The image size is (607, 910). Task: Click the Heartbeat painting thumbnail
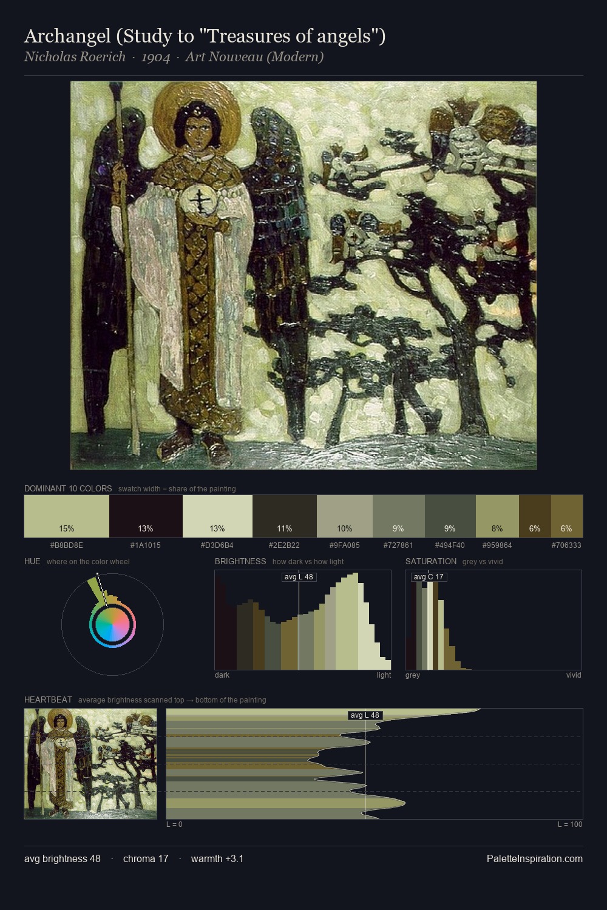90,764
